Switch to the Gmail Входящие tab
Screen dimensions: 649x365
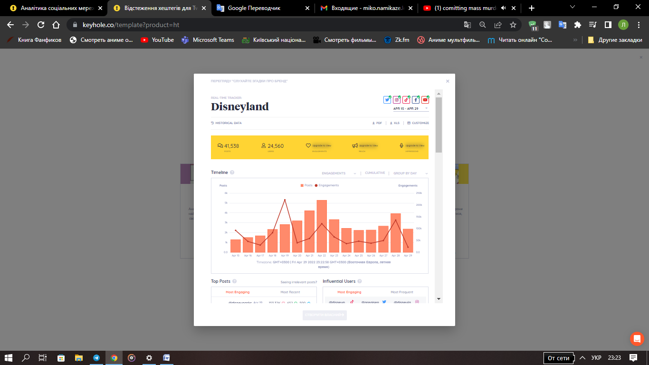pos(366,8)
